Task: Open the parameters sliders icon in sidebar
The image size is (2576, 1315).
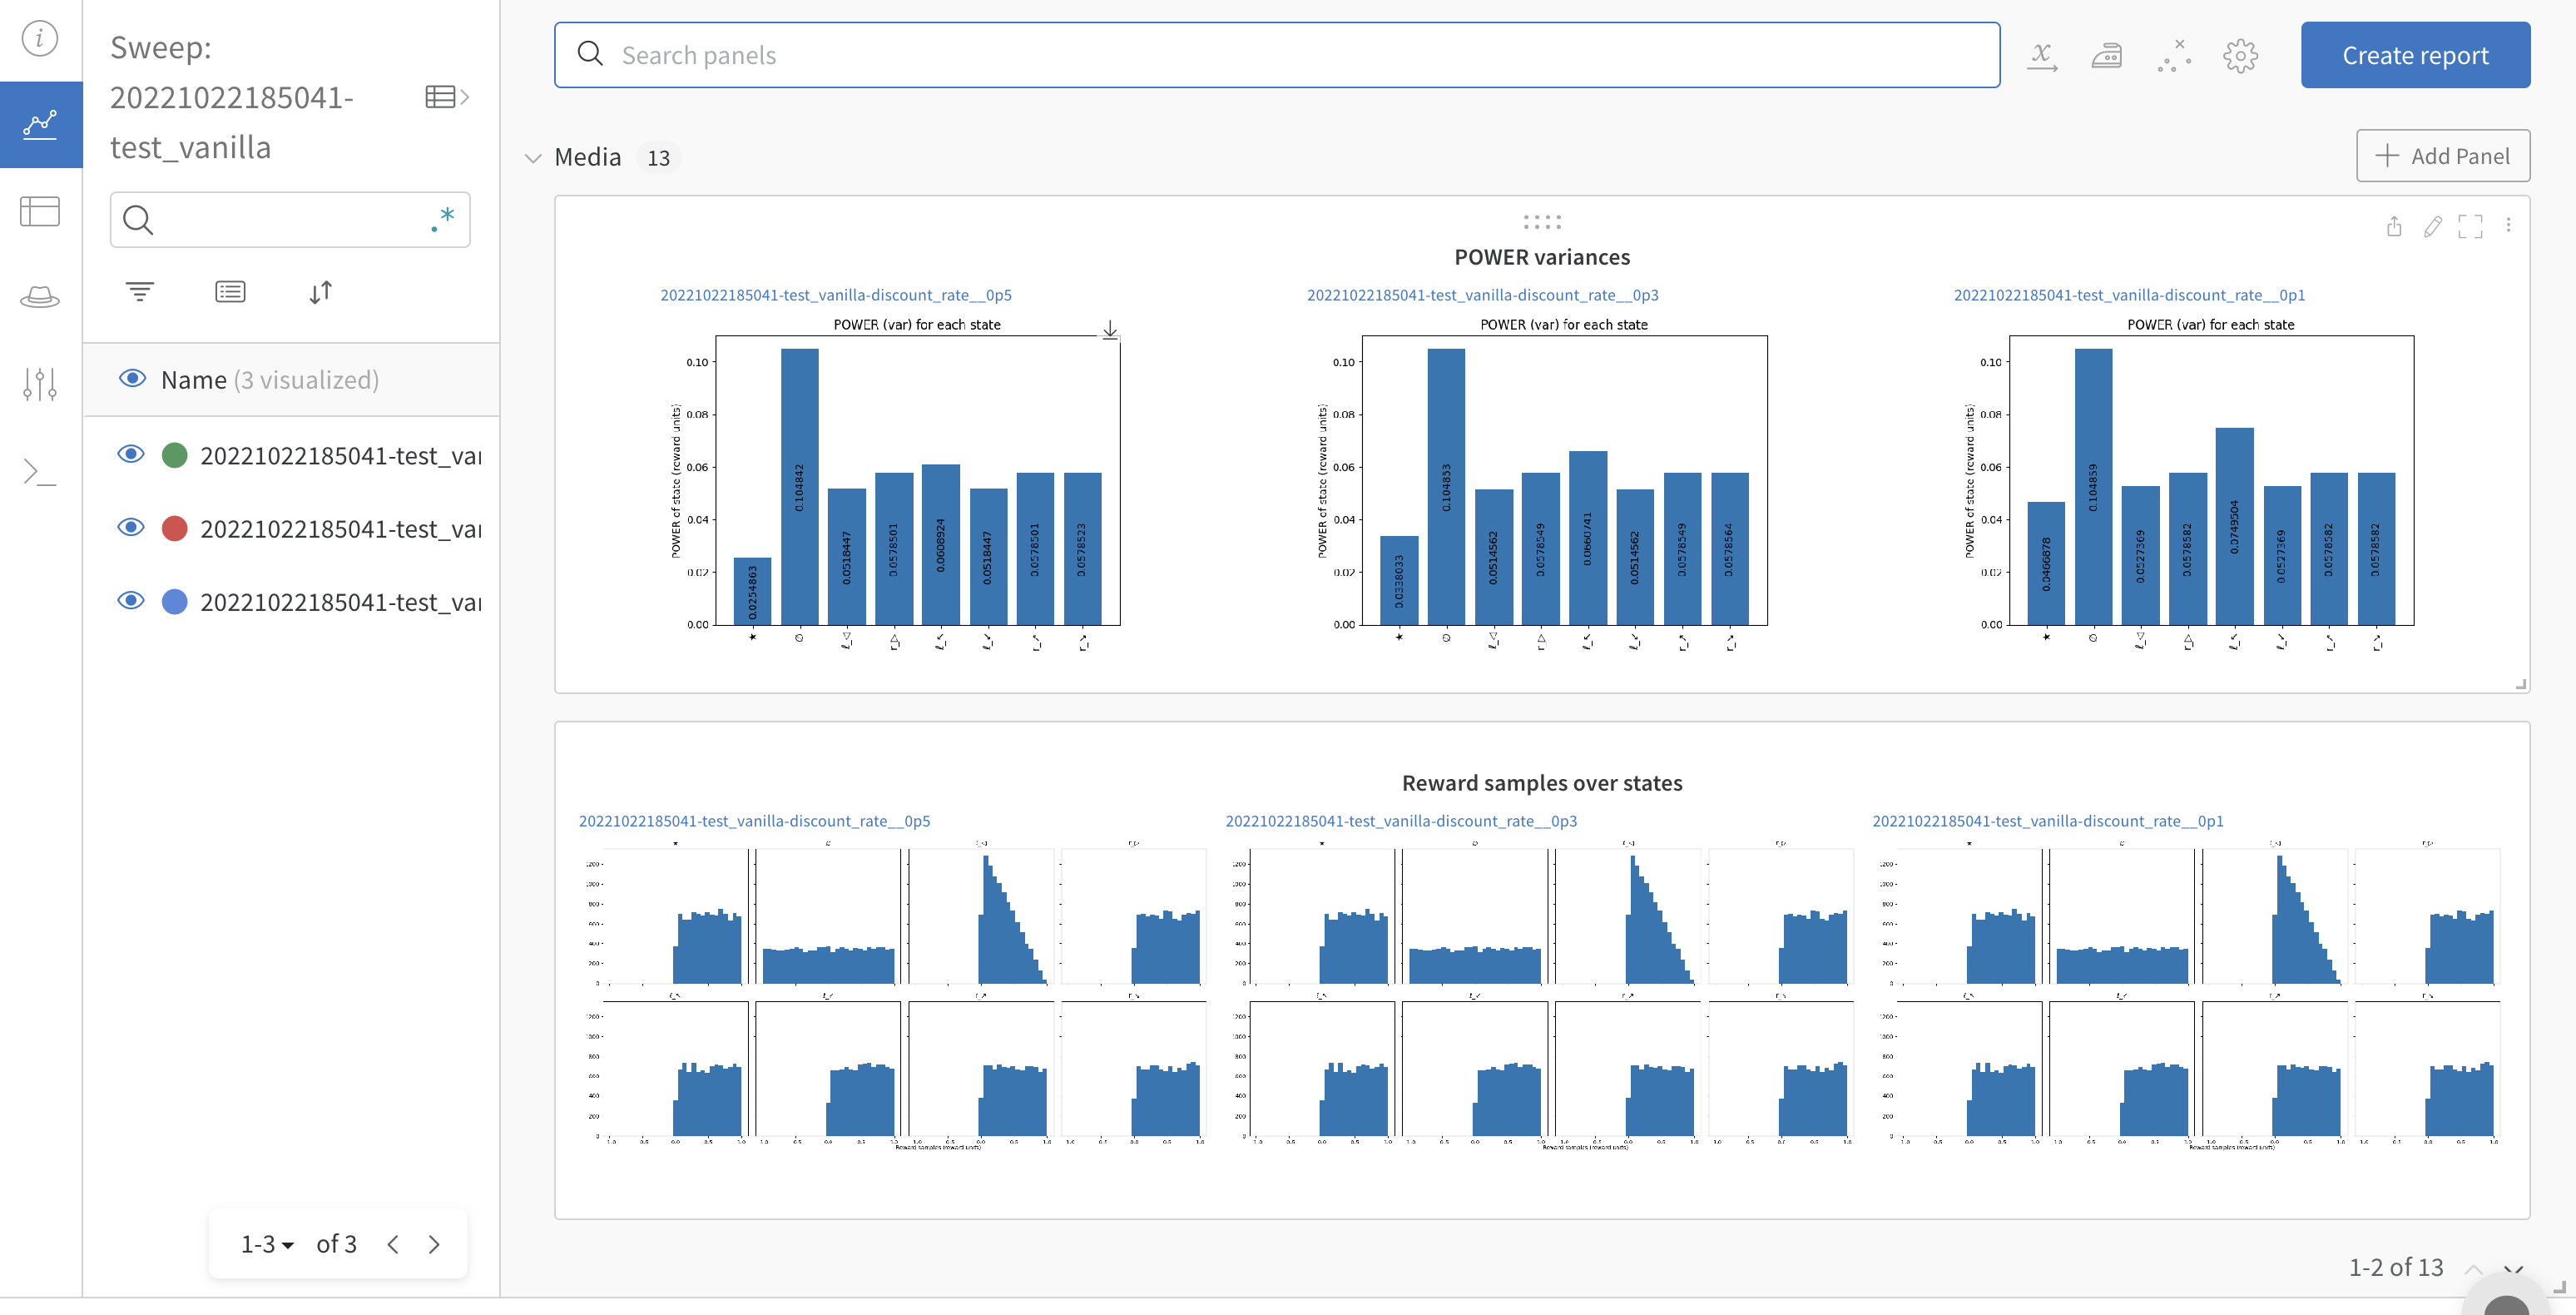Action: point(40,384)
